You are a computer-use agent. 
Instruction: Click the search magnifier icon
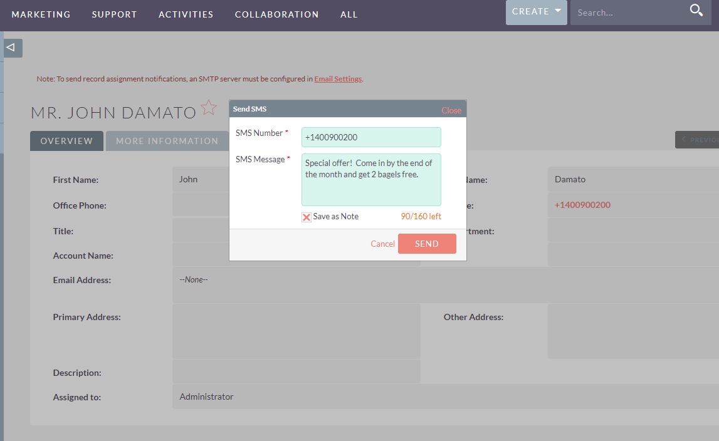[696, 10]
